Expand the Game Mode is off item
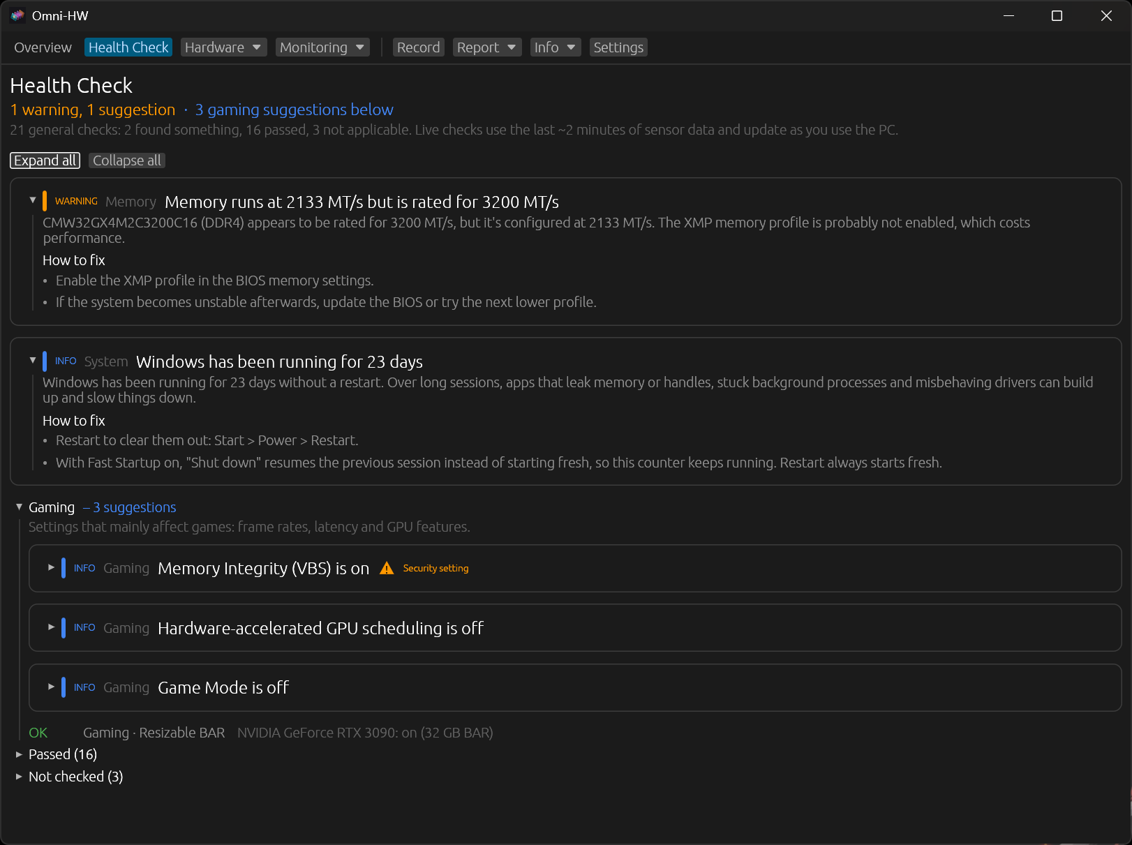The height and width of the screenshot is (845, 1132). (51, 687)
